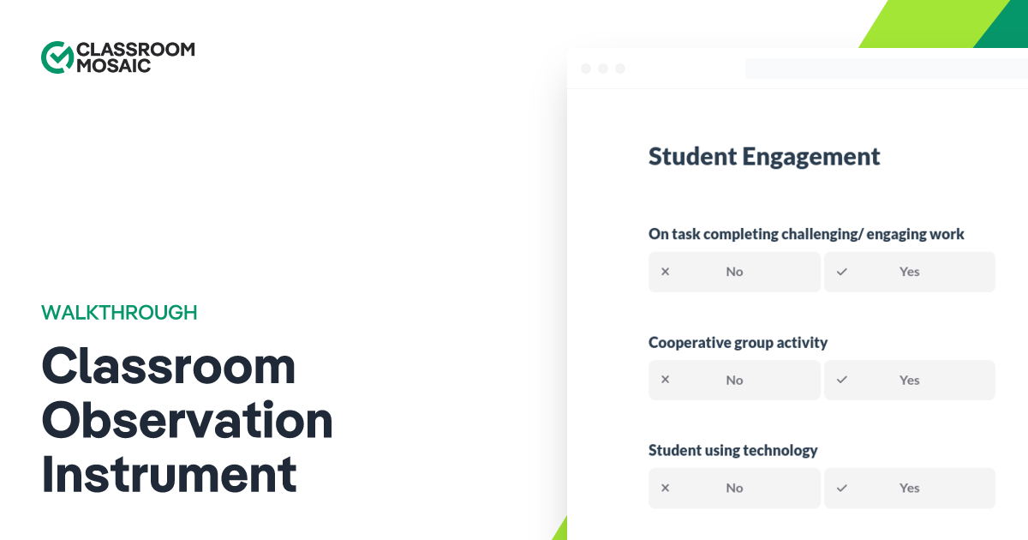Click the X icon next to first No option
1028x540 pixels.
click(665, 271)
